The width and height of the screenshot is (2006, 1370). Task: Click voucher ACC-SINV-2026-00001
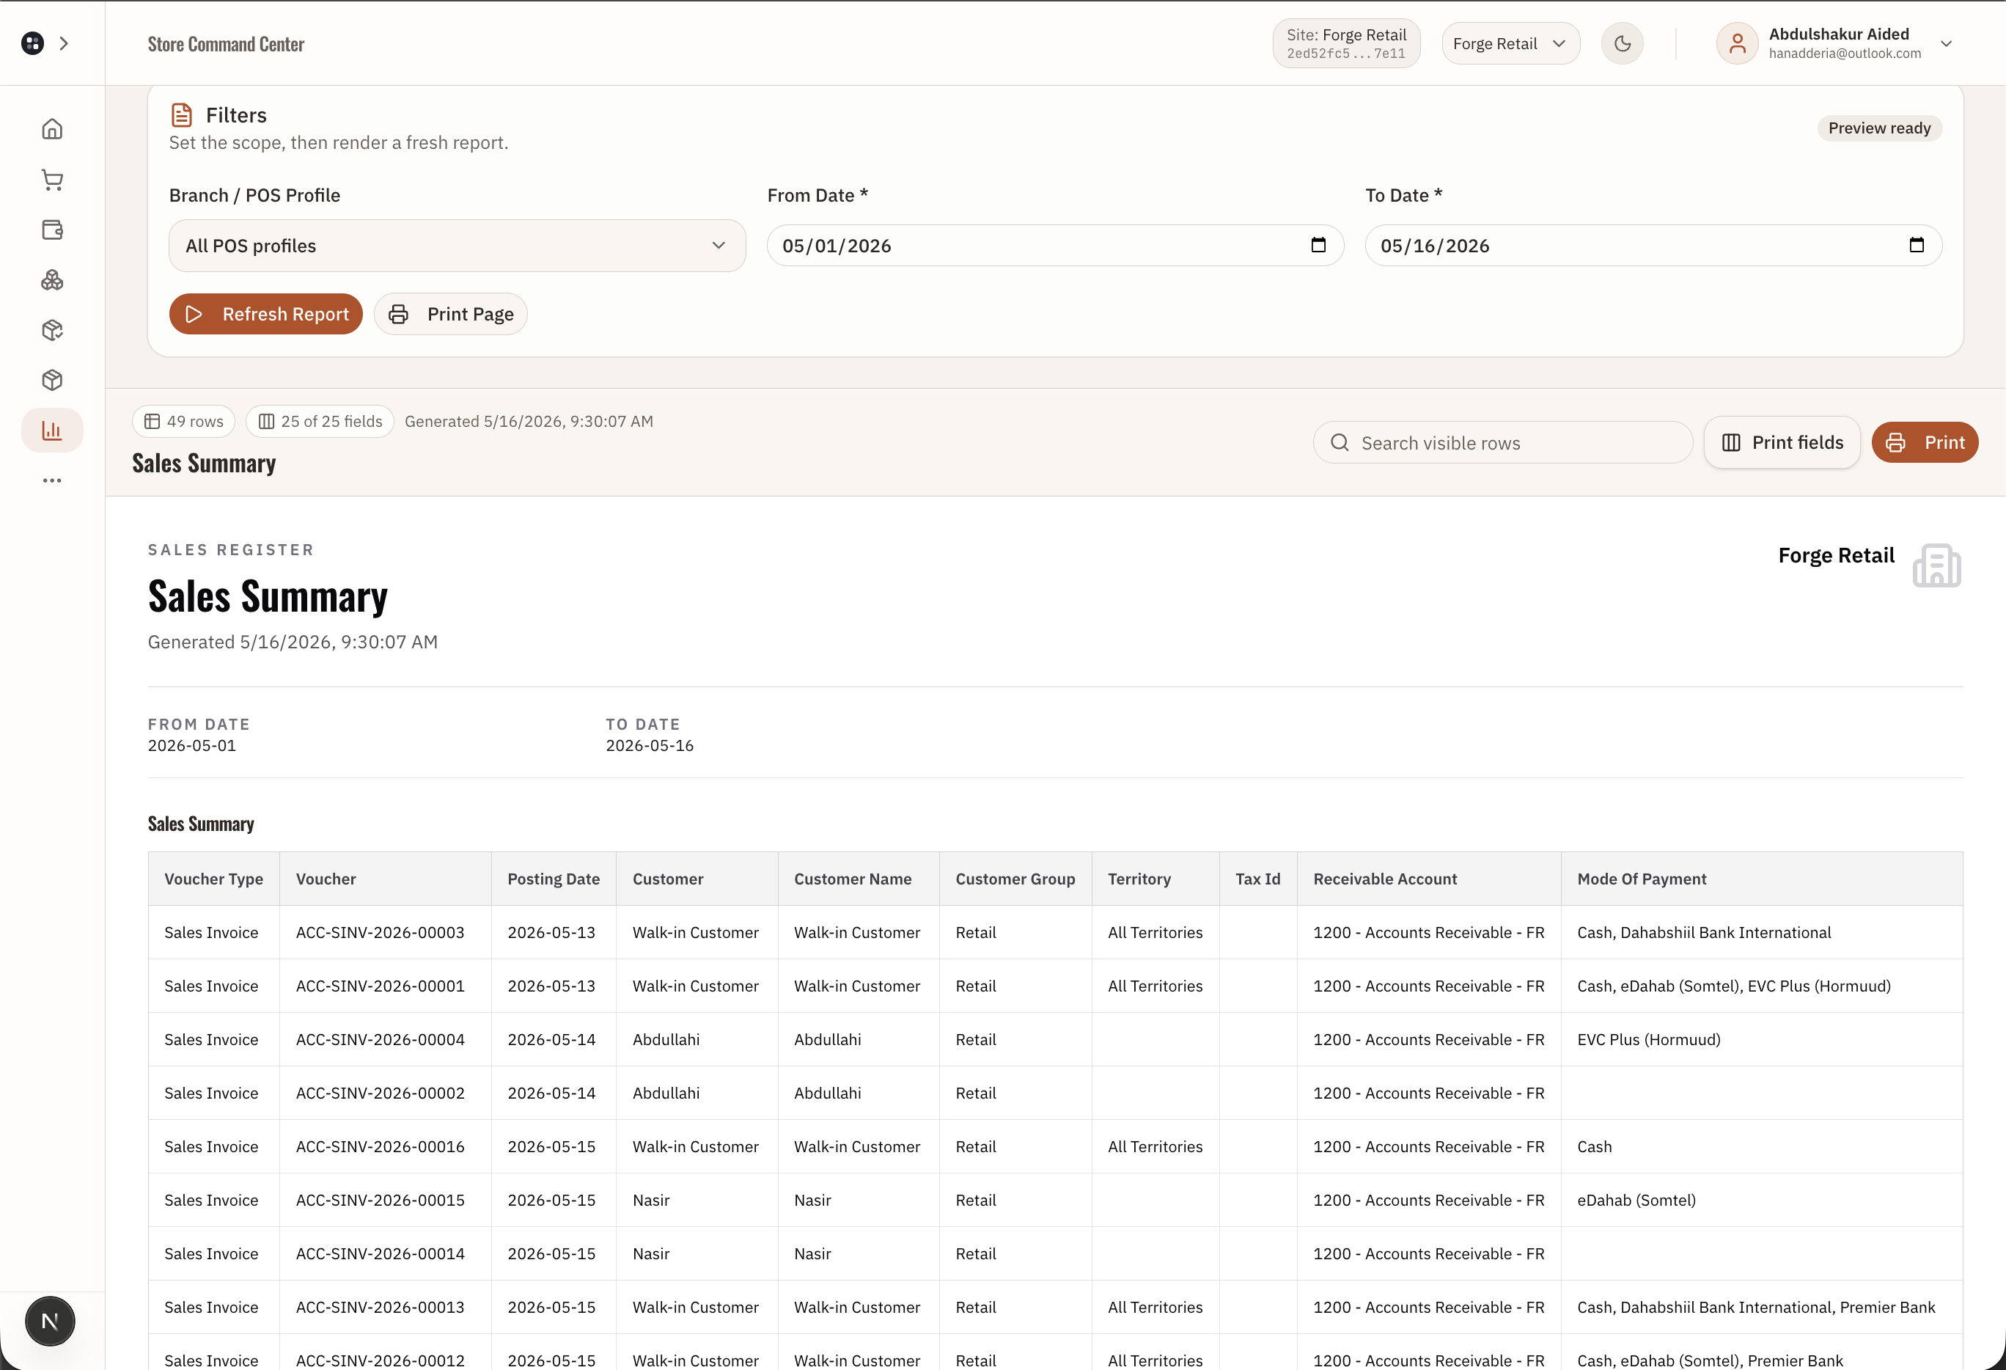tap(380, 986)
